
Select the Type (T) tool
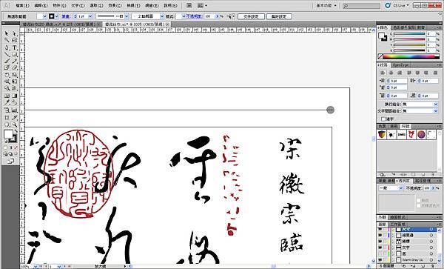coord(15,47)
